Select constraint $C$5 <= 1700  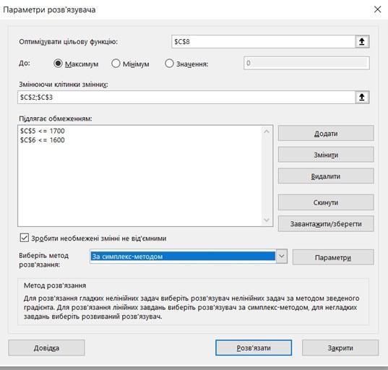[43, 131]
